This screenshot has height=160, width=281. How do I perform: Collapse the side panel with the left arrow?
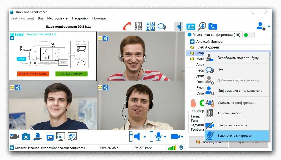(179, 27)
